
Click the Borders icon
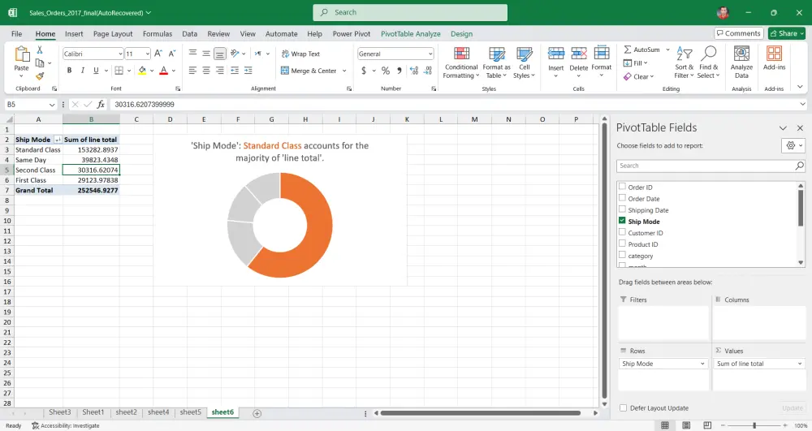point(119,71)
